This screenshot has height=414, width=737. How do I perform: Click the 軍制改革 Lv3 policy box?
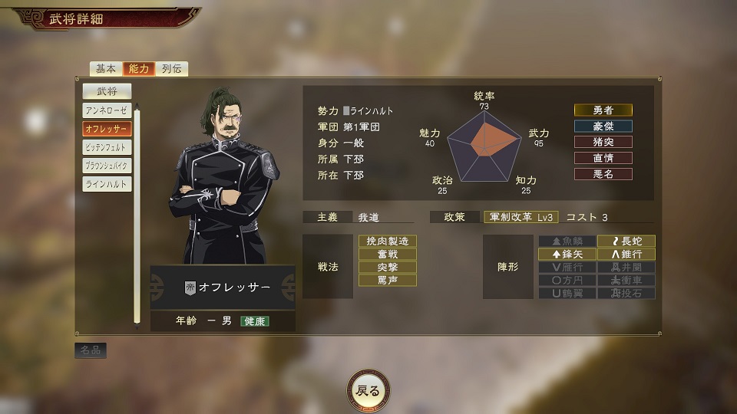pos(521,217)
